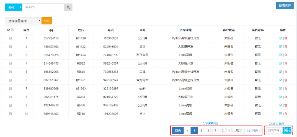Tick the select-all checkbox in table header

pos(12,30)
